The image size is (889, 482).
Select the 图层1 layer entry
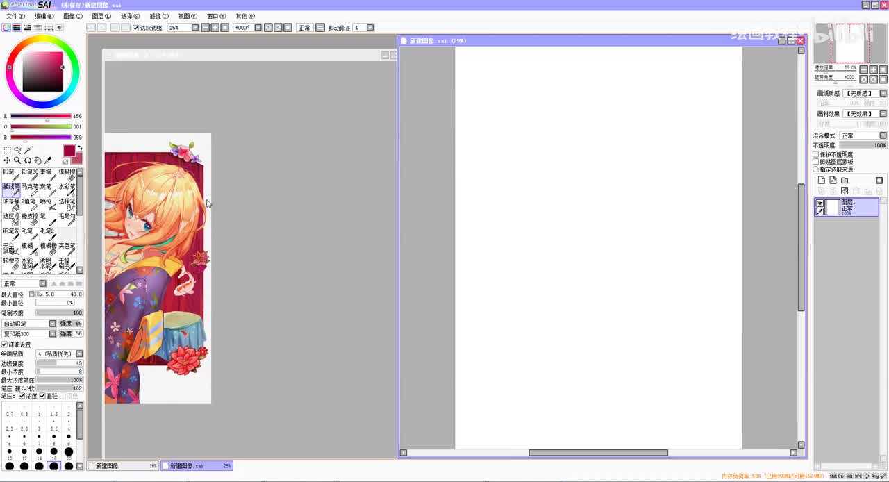847,207
